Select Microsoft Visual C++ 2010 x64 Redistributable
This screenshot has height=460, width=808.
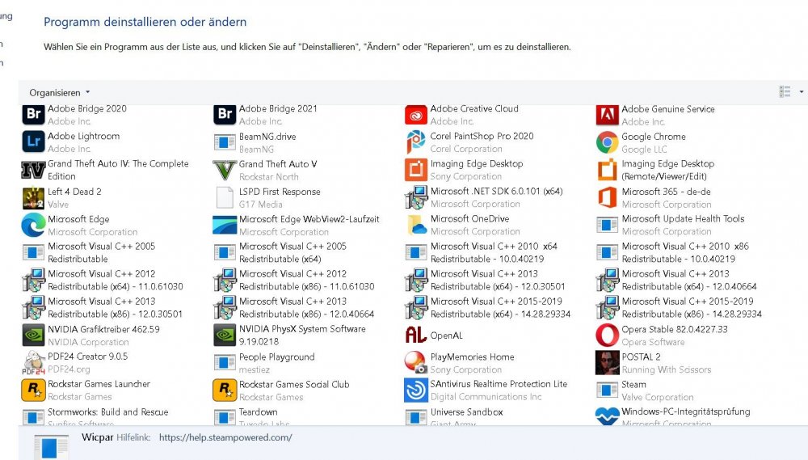pyautogui.click(x=481, y=253)
